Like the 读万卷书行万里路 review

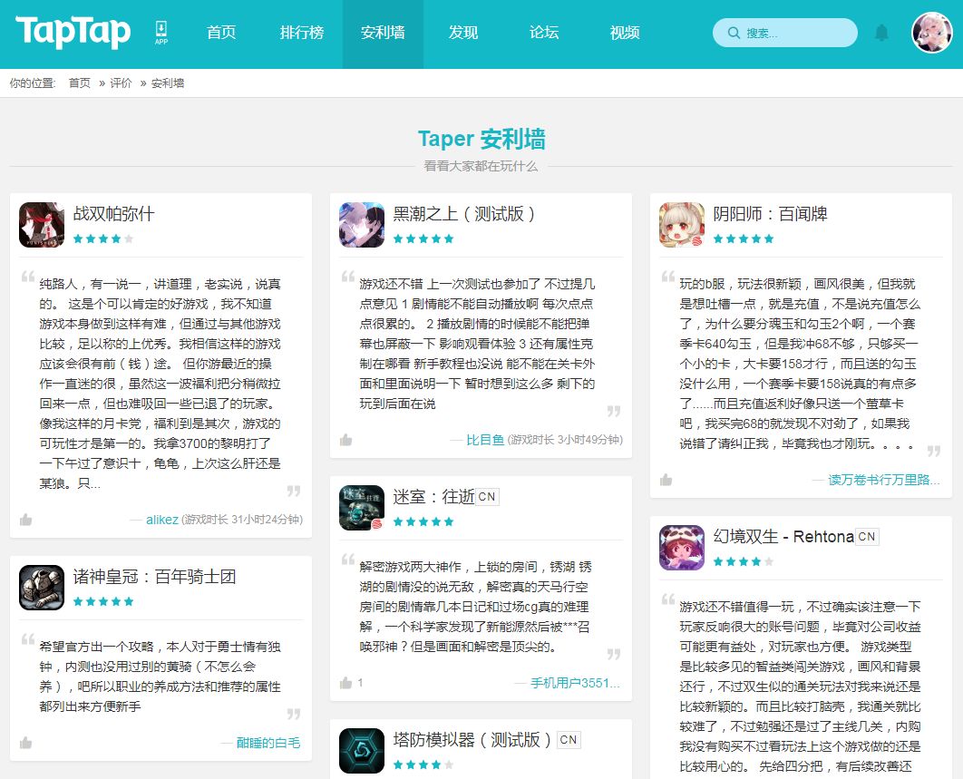coord(666,480)
